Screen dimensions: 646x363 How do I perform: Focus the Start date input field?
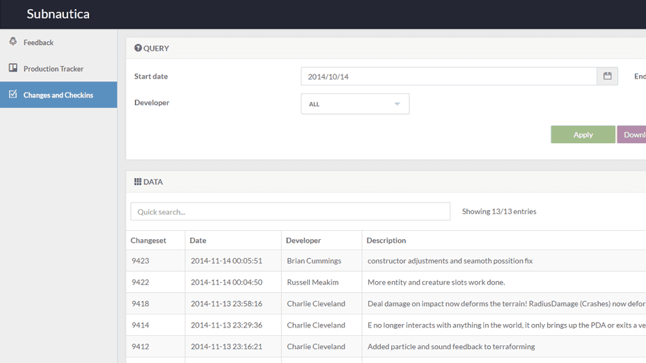coord(449,76)
